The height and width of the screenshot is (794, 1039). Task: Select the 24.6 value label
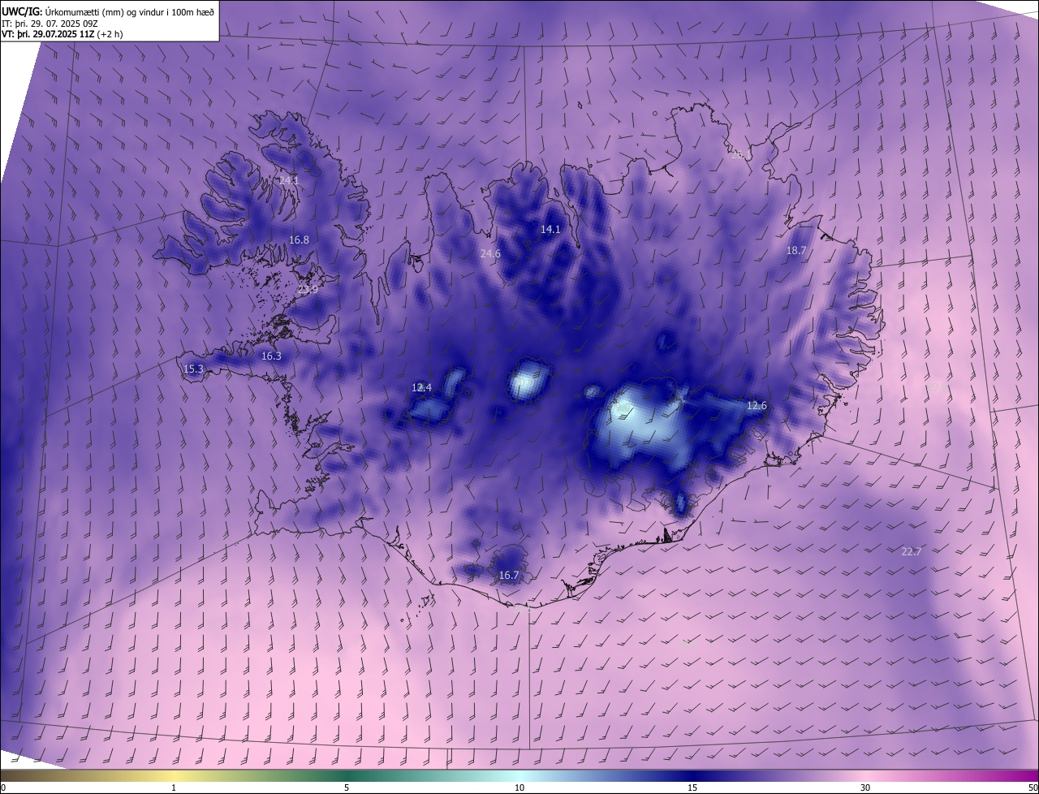[x=490, y=253]
